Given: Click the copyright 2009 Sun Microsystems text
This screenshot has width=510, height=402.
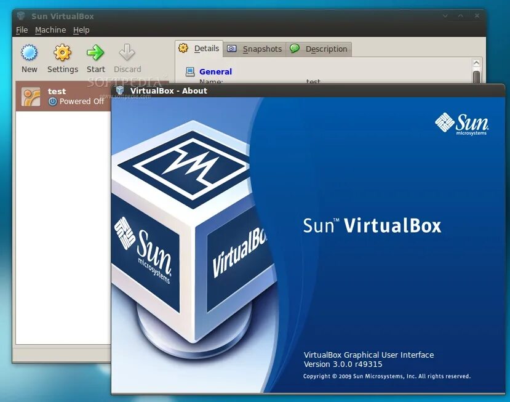Looking at the screenshot, I should coord(387,376).
